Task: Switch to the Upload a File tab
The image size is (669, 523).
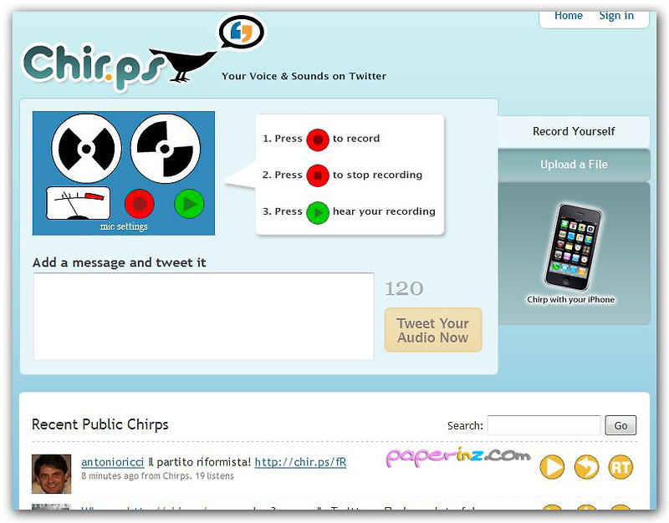Action: click(574, 165)
